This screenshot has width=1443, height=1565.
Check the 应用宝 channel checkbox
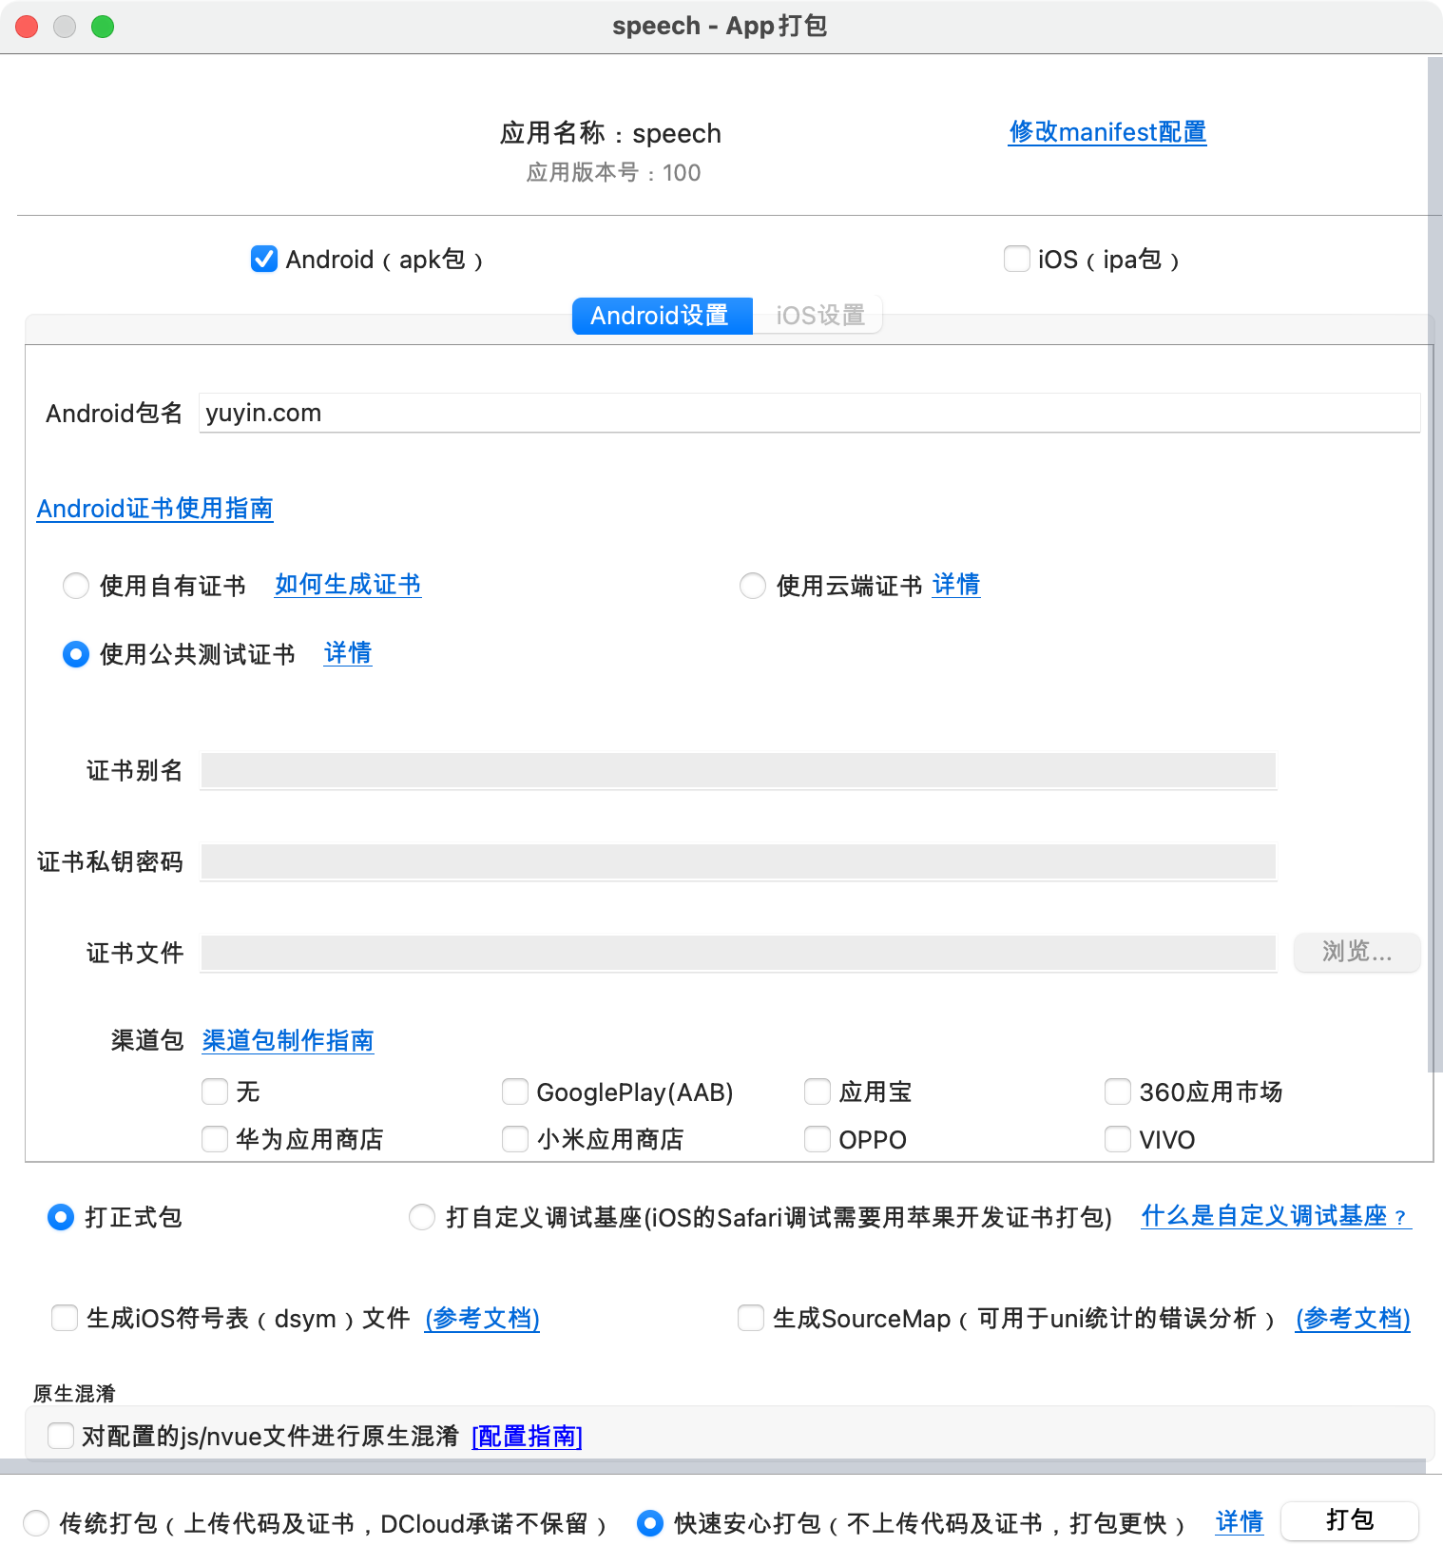pyautogui.click(x=818, y=1092)
